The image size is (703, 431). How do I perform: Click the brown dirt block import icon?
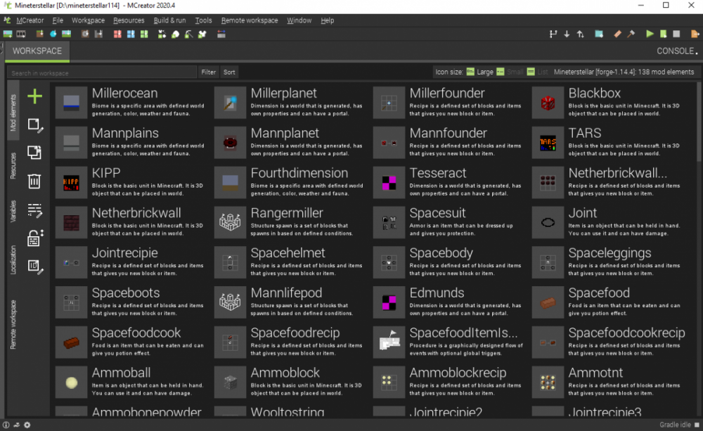click(x=39, y=34)
